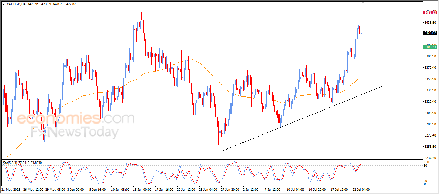
Task: Click the 22 Jul 04:00 date label
Action: (x=361, y=189)
